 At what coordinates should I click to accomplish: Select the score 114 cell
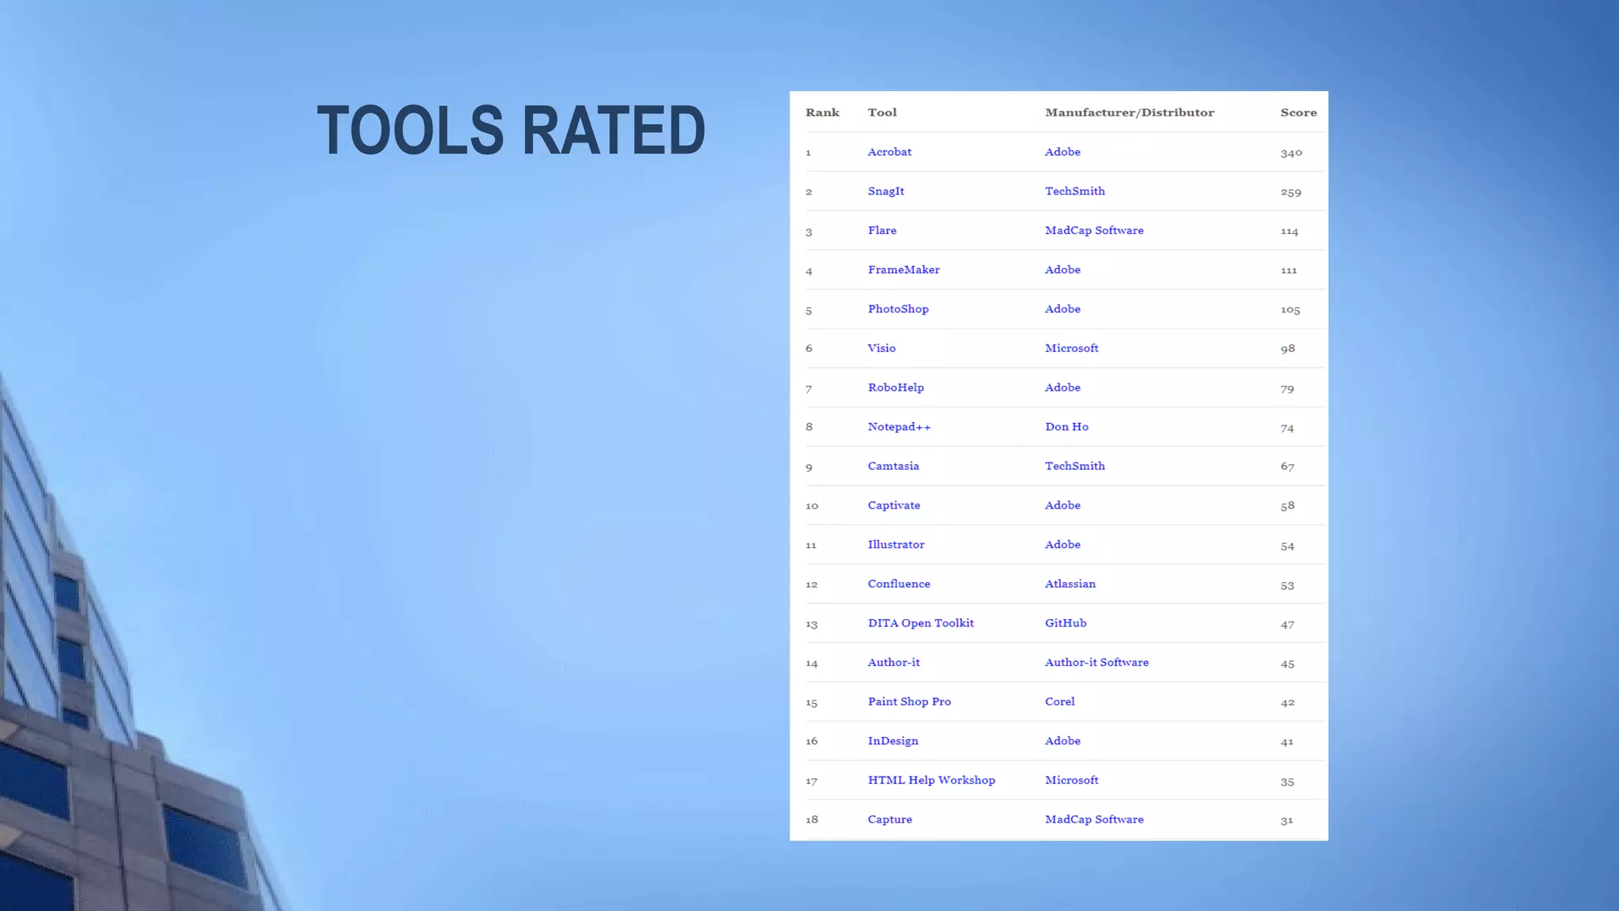point(1289,231)
